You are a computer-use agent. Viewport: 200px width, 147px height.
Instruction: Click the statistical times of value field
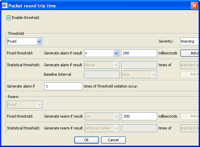point(139,65)
